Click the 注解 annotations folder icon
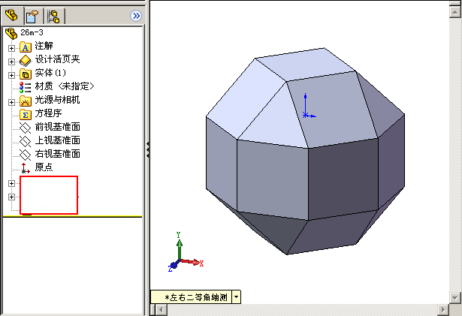The width and height of the screenshot is (462, 316). click(26, 47)
